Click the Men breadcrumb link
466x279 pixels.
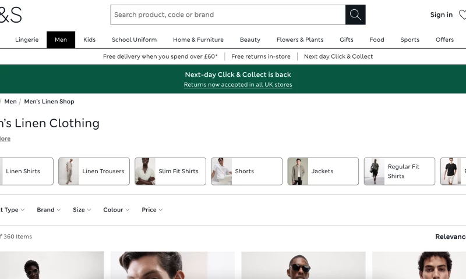(10, 101)
